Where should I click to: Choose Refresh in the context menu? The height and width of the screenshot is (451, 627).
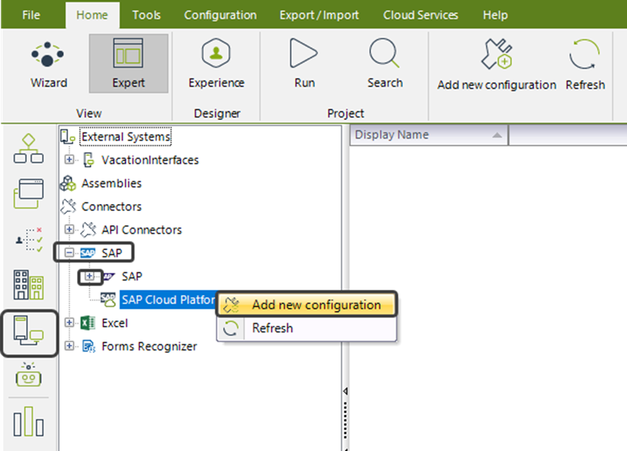click(x=306, y=328)
